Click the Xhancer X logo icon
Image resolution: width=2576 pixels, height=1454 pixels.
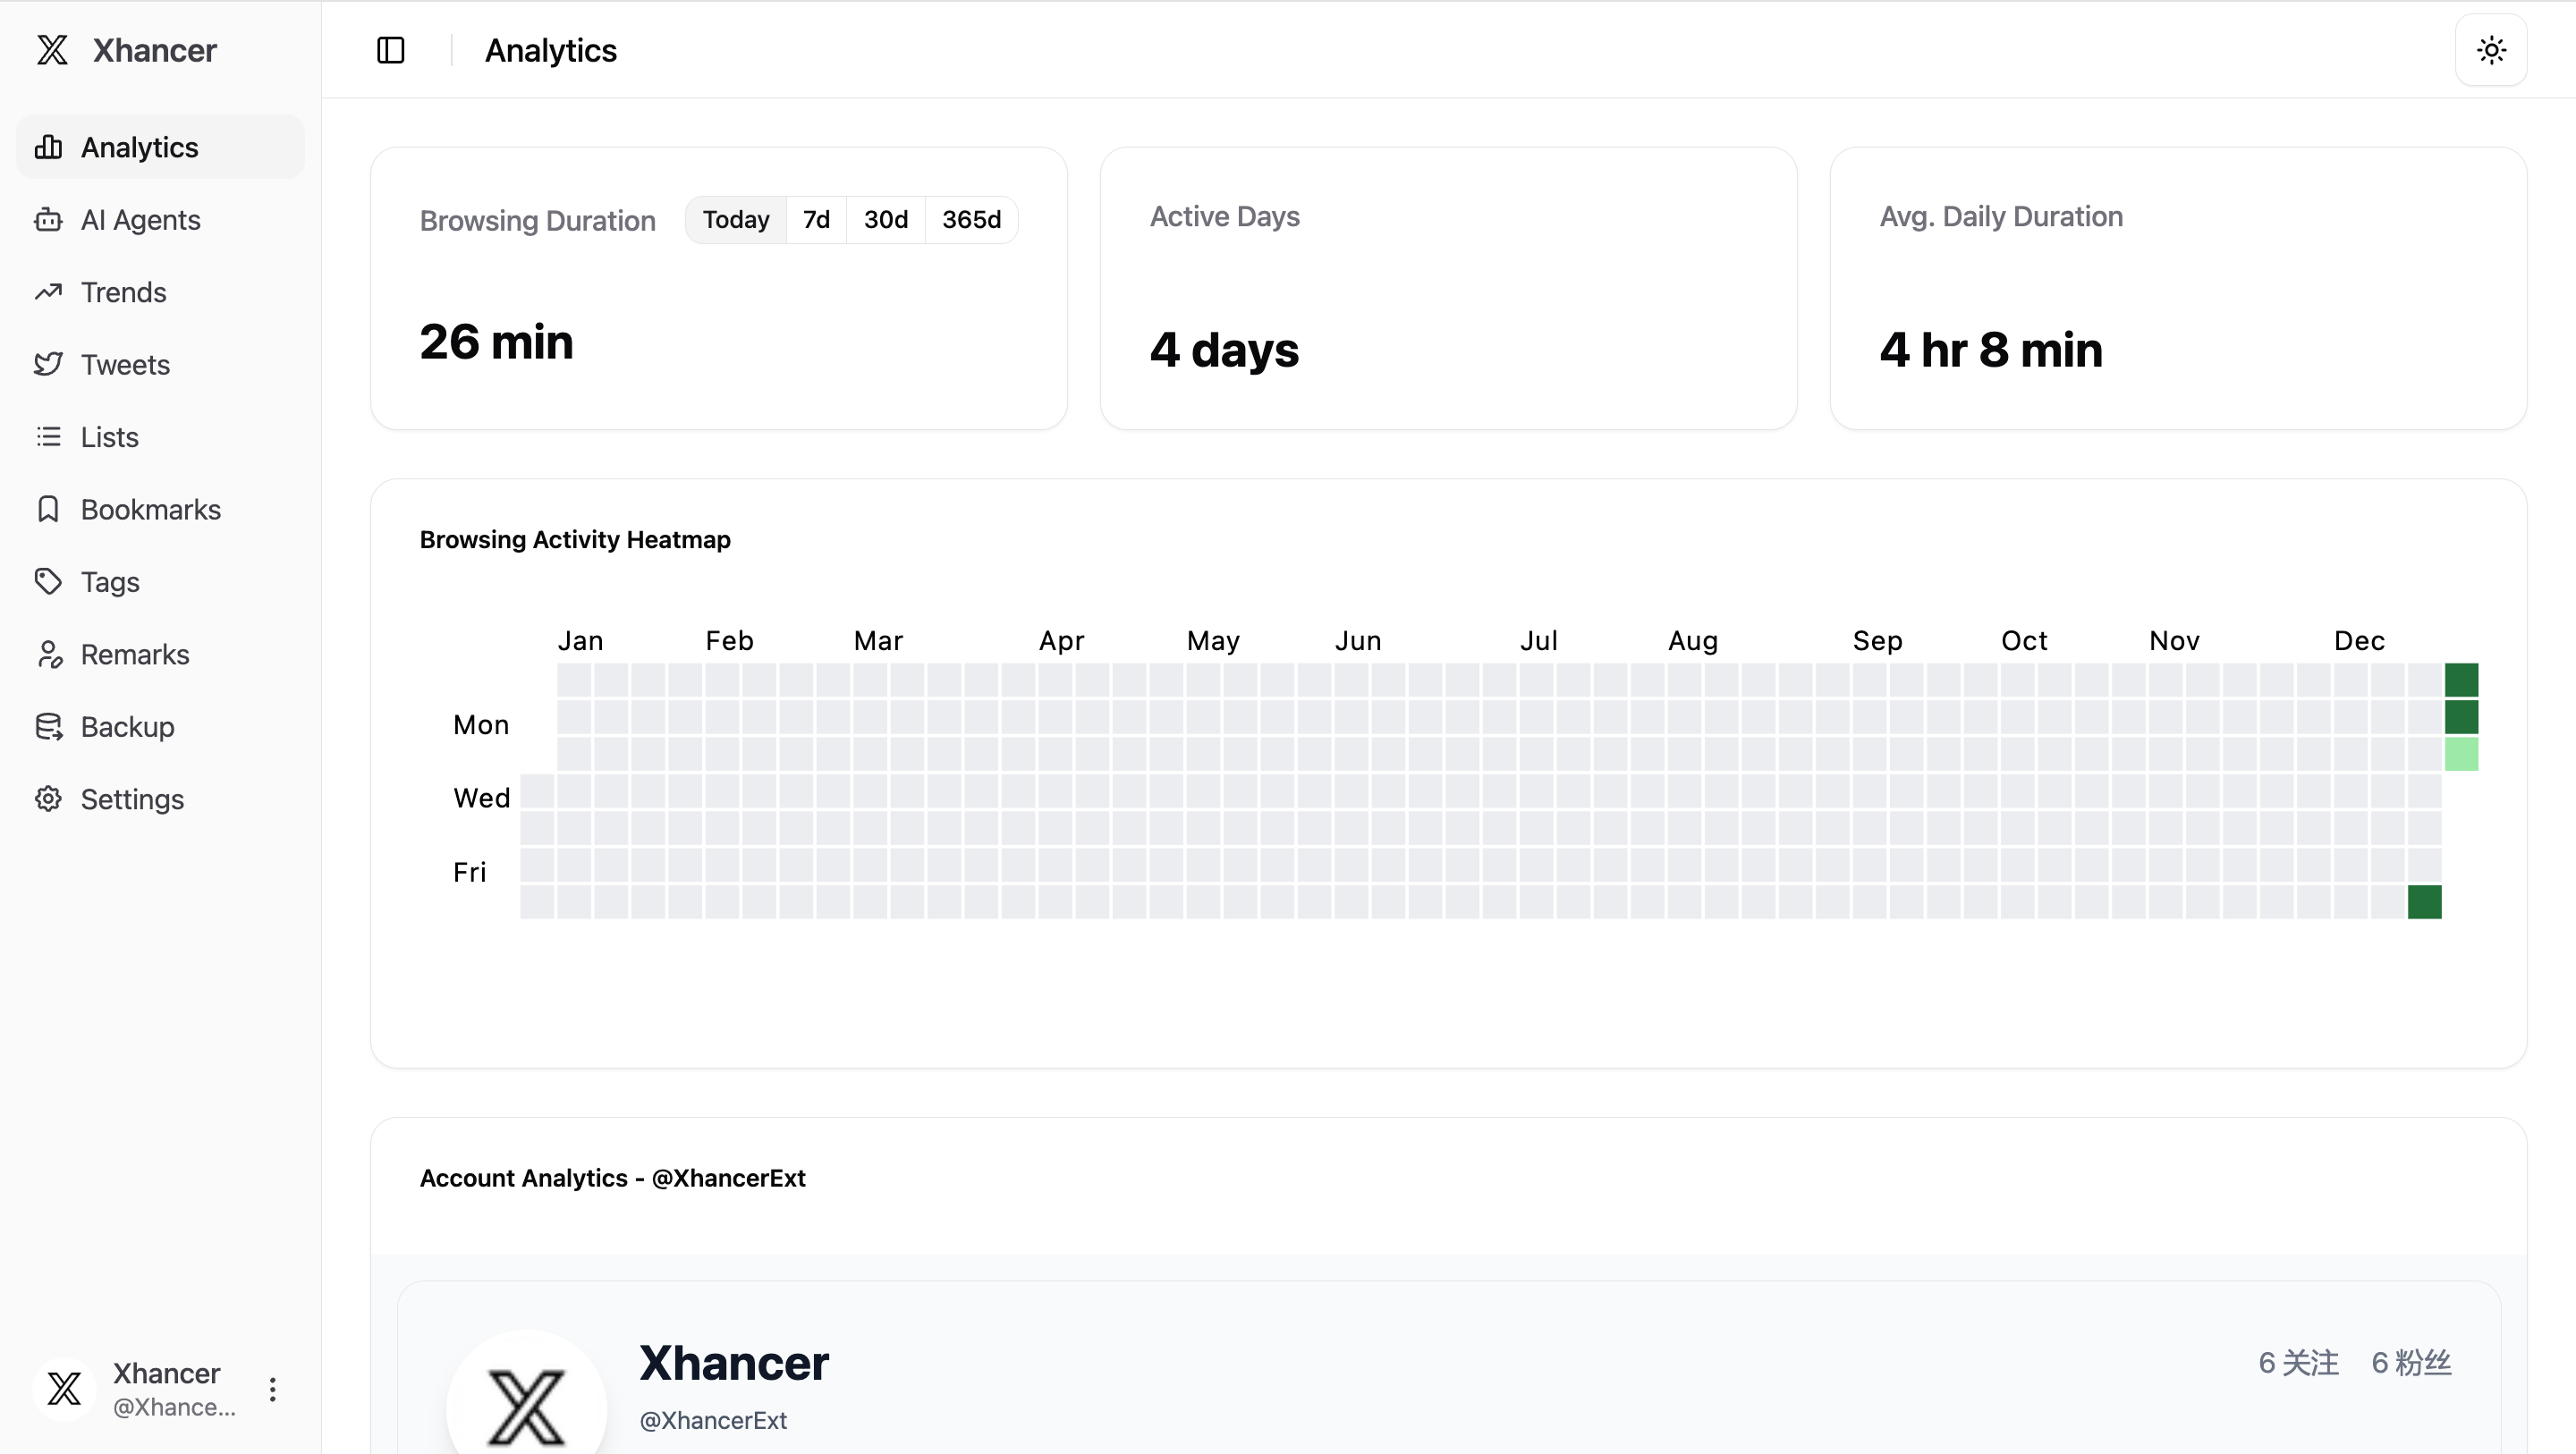[x=52, y=50]
